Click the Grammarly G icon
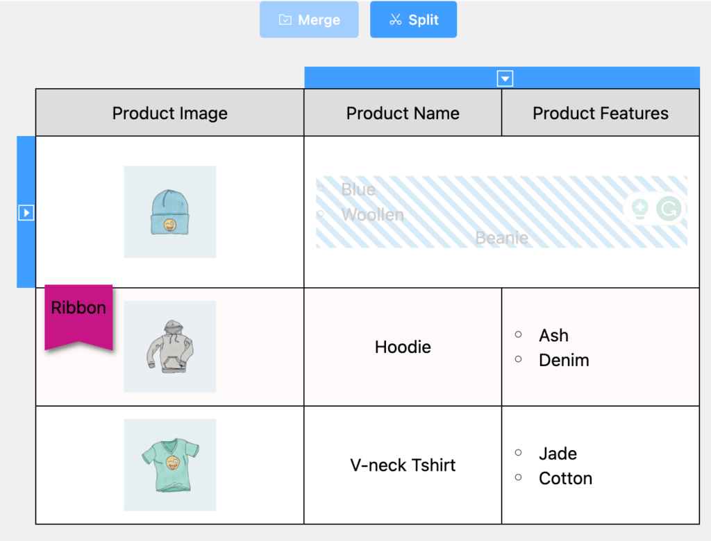The image size is (711, 541). 669,209
